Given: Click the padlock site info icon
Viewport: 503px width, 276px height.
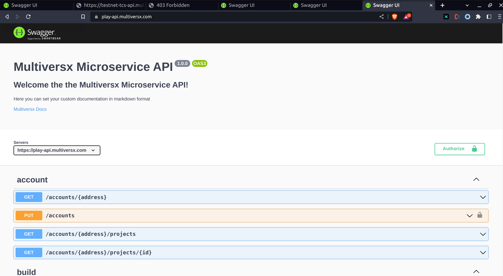Looking at the screenshot, I should 96,17.
